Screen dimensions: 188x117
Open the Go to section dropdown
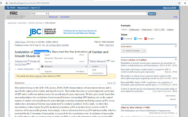pos(111,83)
